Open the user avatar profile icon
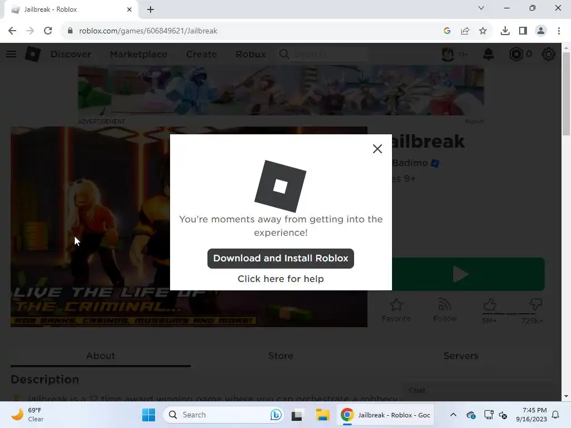 point(448,54)
